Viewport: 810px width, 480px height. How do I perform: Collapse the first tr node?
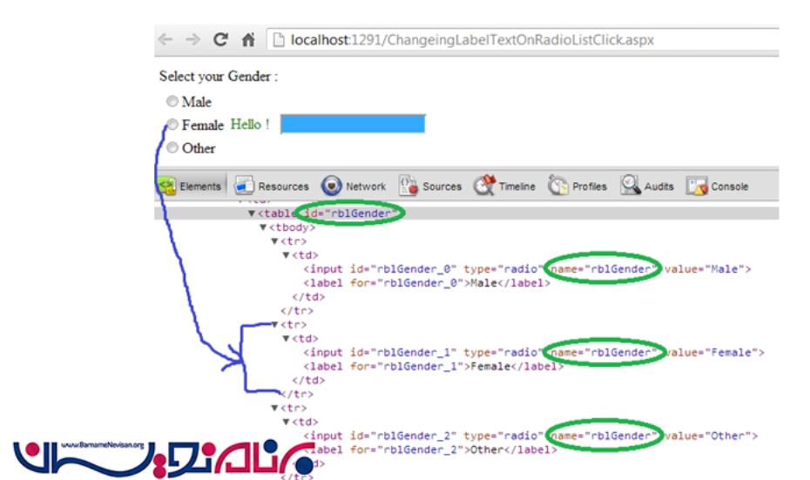[275, 241]
